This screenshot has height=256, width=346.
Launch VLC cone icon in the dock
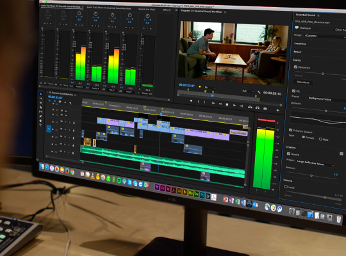[93, 176]
